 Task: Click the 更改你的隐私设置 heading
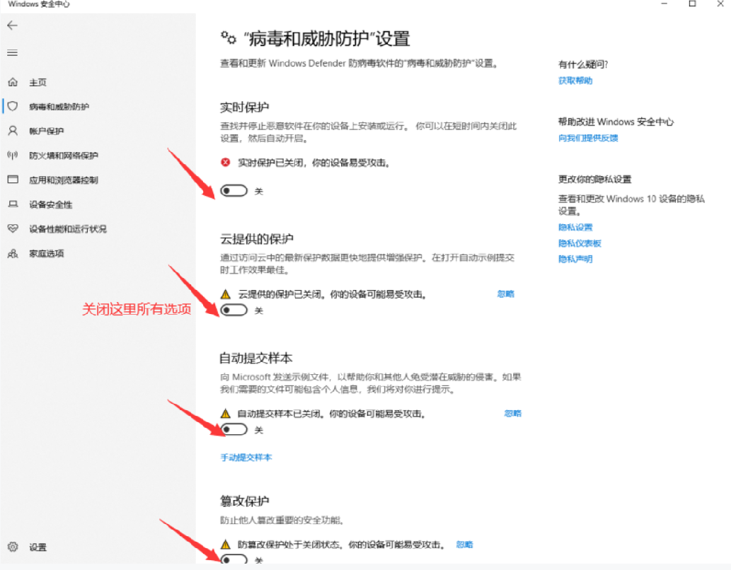pos(595,180)
